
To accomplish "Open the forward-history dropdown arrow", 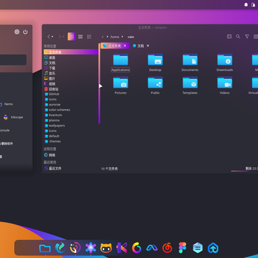I will [x=63, y=37].
